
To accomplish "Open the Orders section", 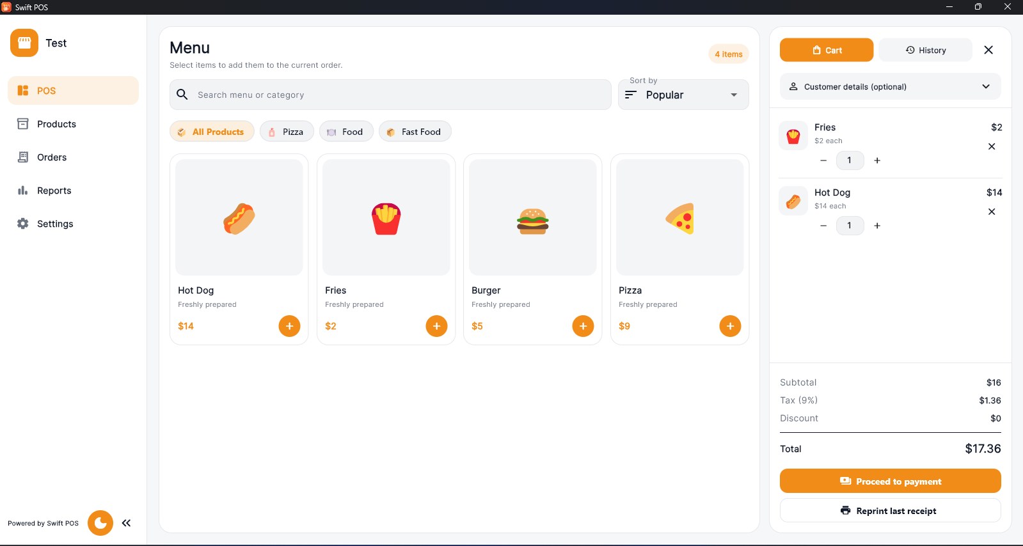I will 73,157.
